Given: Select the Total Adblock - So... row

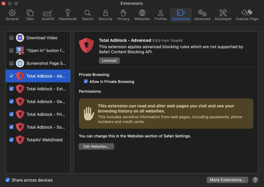Looking at the screenshot, I should [38, 127].
